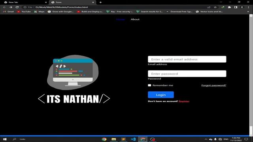Open the Grow with Google bookmark

click(x=60, y=11)
